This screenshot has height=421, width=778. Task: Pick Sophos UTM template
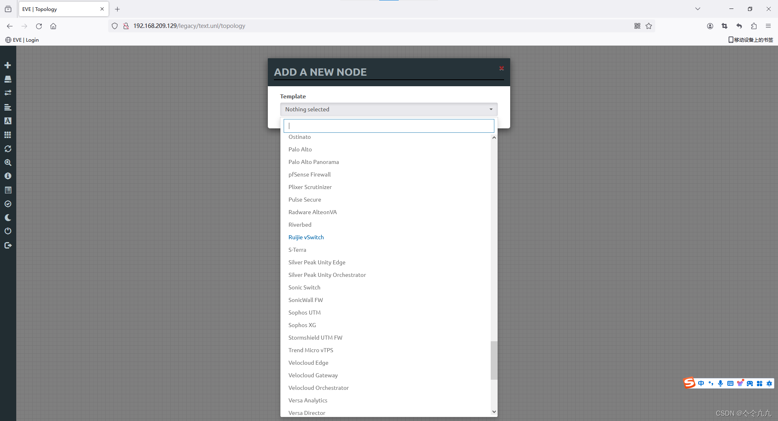pos(385,313)
